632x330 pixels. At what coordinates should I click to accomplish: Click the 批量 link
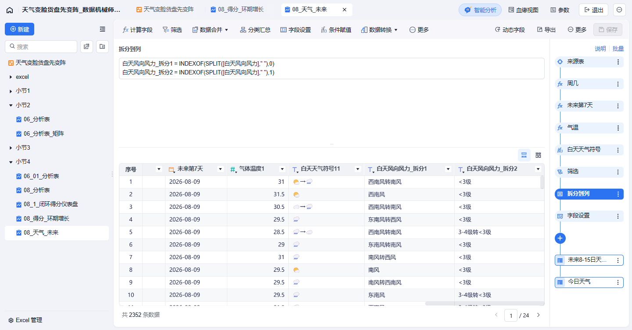[x=618, y=49]
